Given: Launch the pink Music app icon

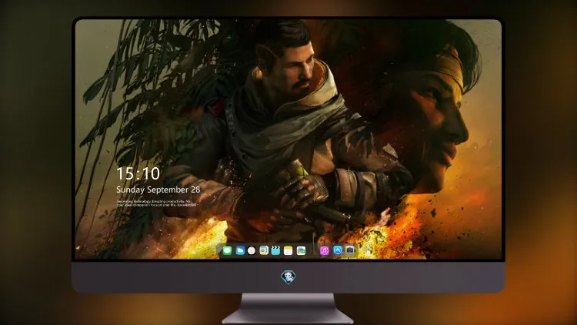Looking at the screenshot, I should coord(324,251).
